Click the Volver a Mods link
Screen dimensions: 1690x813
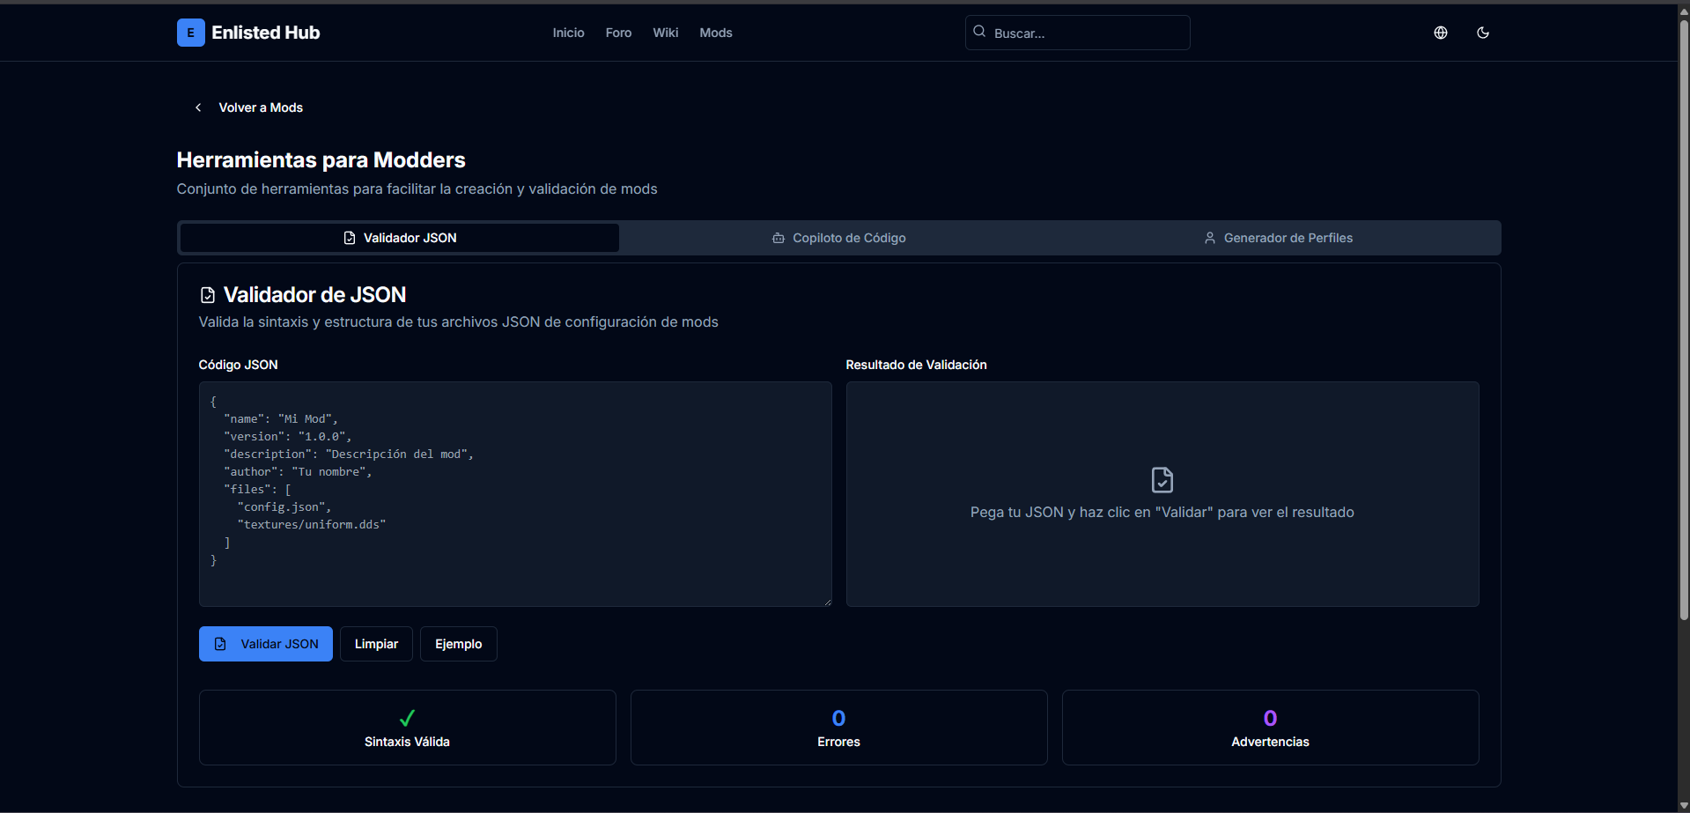point(260,107)
